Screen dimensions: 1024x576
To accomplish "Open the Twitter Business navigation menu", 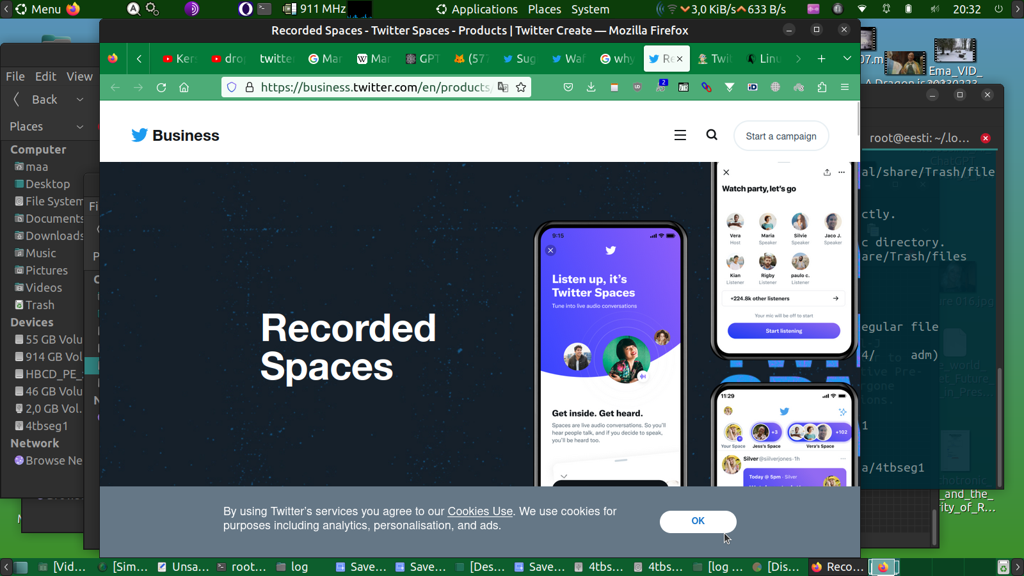I will [680, 135].
